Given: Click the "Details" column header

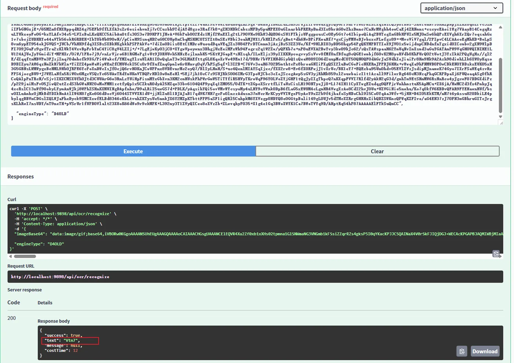Looking at the screenshot, I should pyautogui.click(x=45, y=303).
